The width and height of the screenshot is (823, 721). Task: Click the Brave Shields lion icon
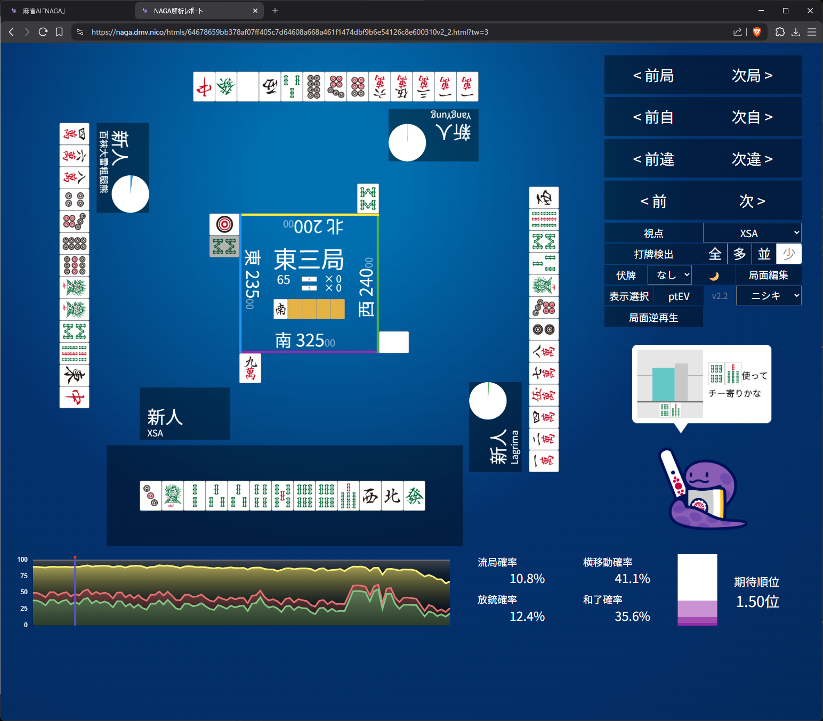(756, 32)
